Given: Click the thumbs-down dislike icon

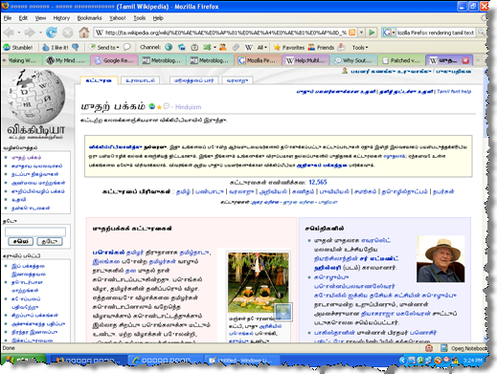Looking at the screenshot, I should point(76,47).
